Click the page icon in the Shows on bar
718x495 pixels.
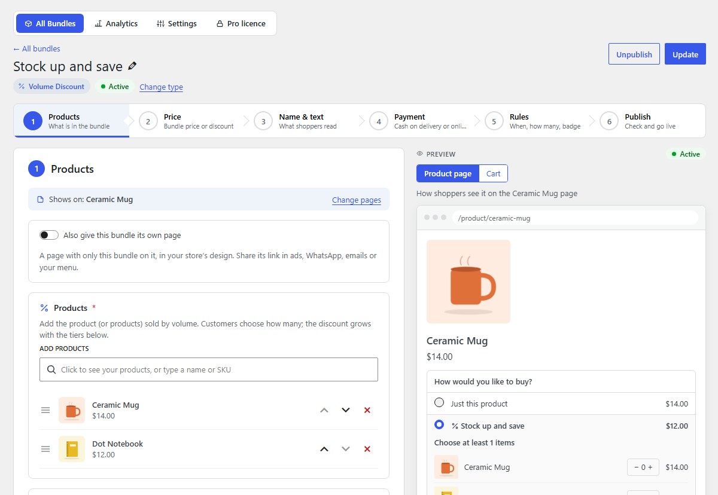(41, 200)
